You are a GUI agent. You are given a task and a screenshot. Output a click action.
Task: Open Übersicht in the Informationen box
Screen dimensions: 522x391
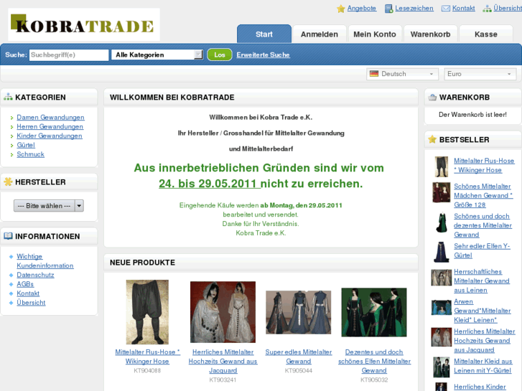point(31,303)
